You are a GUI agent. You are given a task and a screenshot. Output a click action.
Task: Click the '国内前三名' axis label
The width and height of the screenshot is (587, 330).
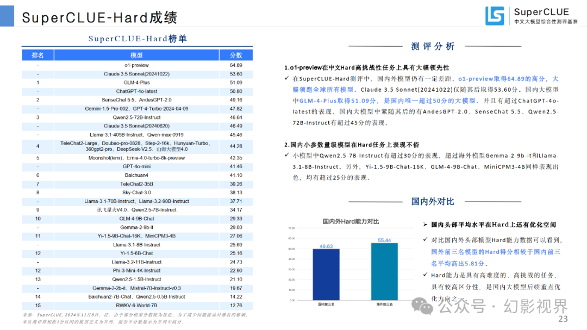coord(326,304)
